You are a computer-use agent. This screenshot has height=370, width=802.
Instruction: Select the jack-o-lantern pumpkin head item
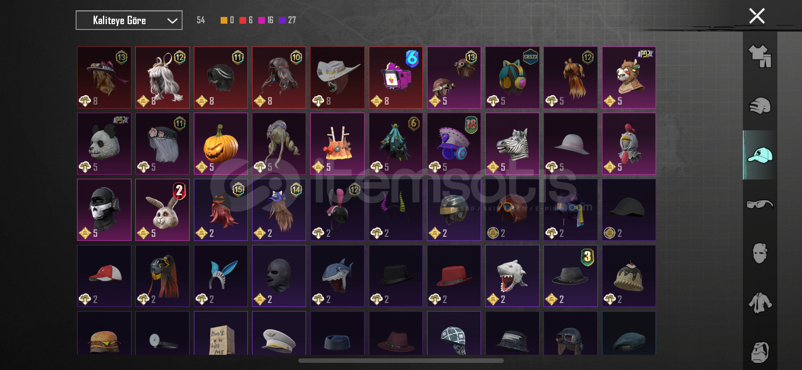(x=221, y=143)
